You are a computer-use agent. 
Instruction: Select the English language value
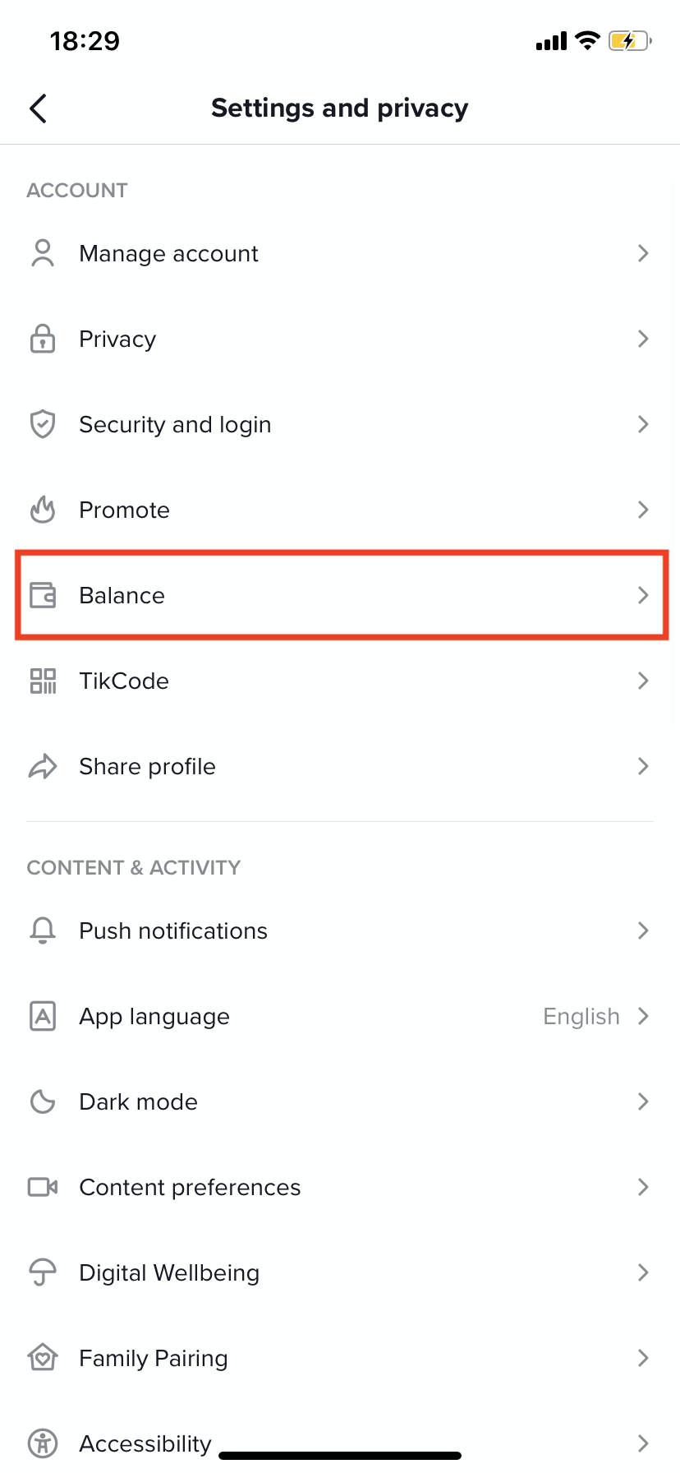581,1017
